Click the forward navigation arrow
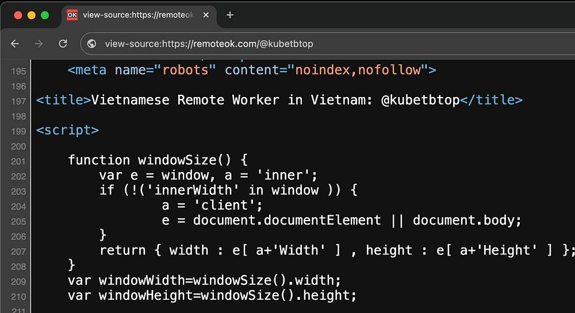Image resolution: width=575 pixels, height=313 pixels. tap(39, 44)
